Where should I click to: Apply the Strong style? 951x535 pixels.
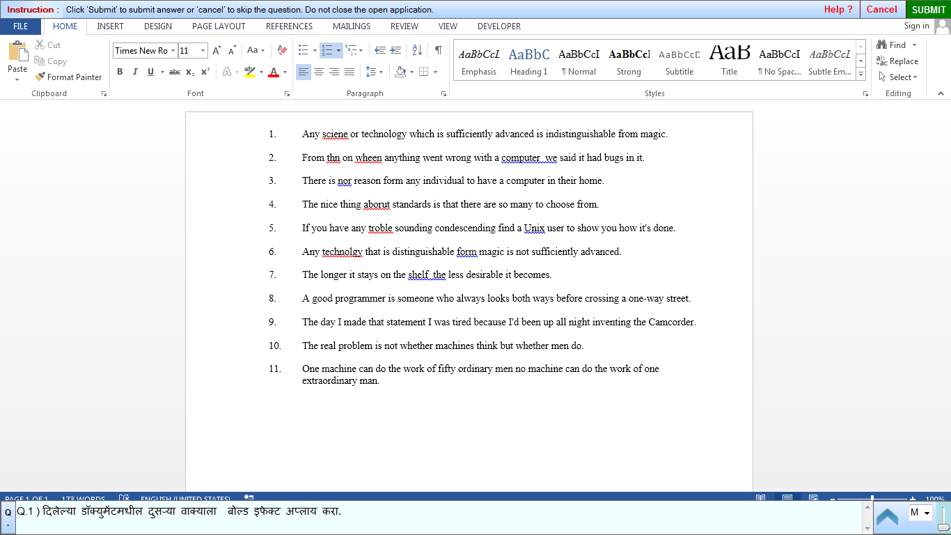(629, 61)
